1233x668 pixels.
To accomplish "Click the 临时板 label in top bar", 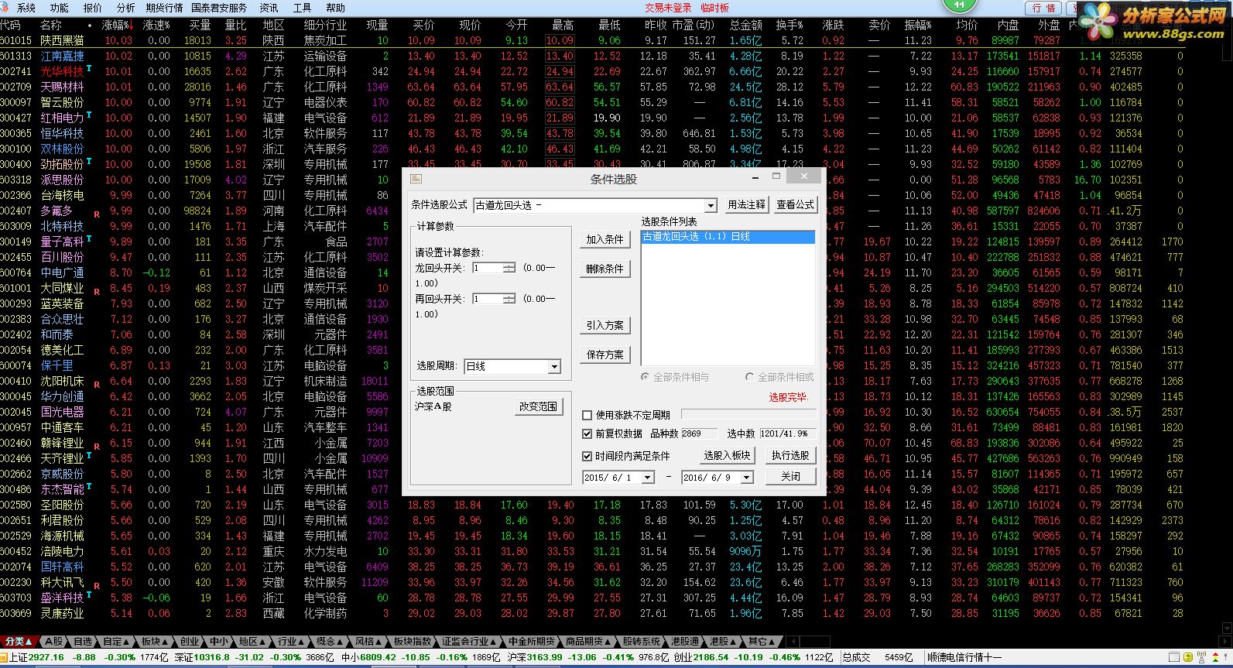I will tap(715, 8).
